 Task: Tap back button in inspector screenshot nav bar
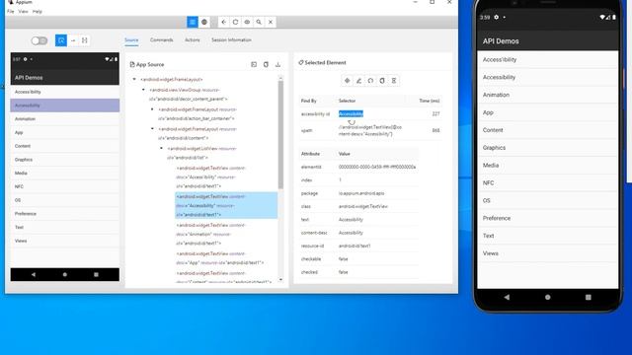[x=34, y=274]
